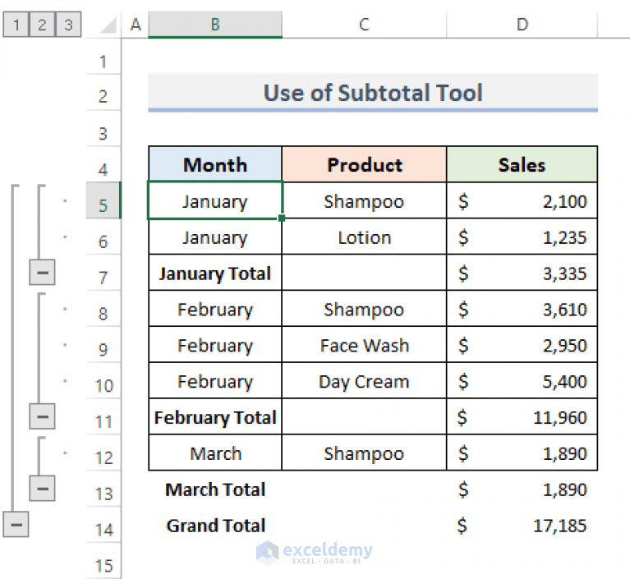Select the Shampoo cell in row 8

[x=364, y=309]
